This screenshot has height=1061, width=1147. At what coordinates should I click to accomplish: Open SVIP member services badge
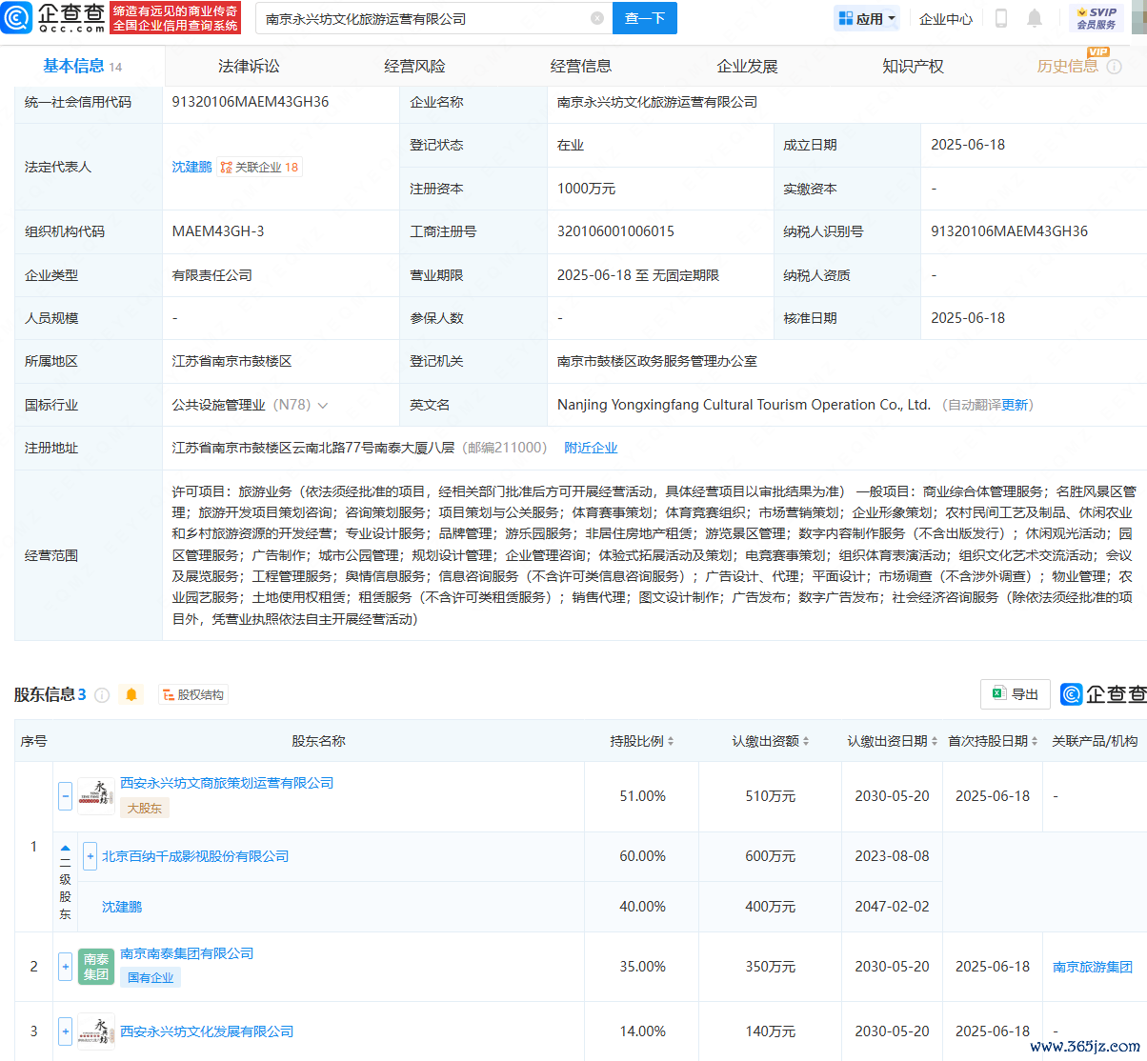(x=1097, y=18)
